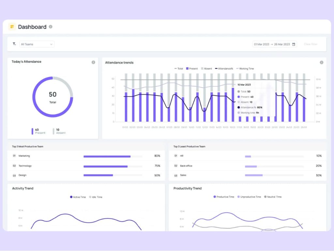Toggle Absent series in attendance legend
Screen dimensions: 334x251
point(206,69)
